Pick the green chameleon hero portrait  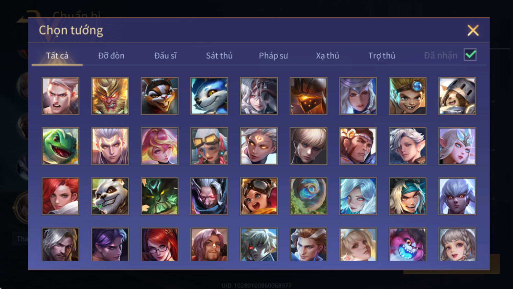(x=60, y=146)
